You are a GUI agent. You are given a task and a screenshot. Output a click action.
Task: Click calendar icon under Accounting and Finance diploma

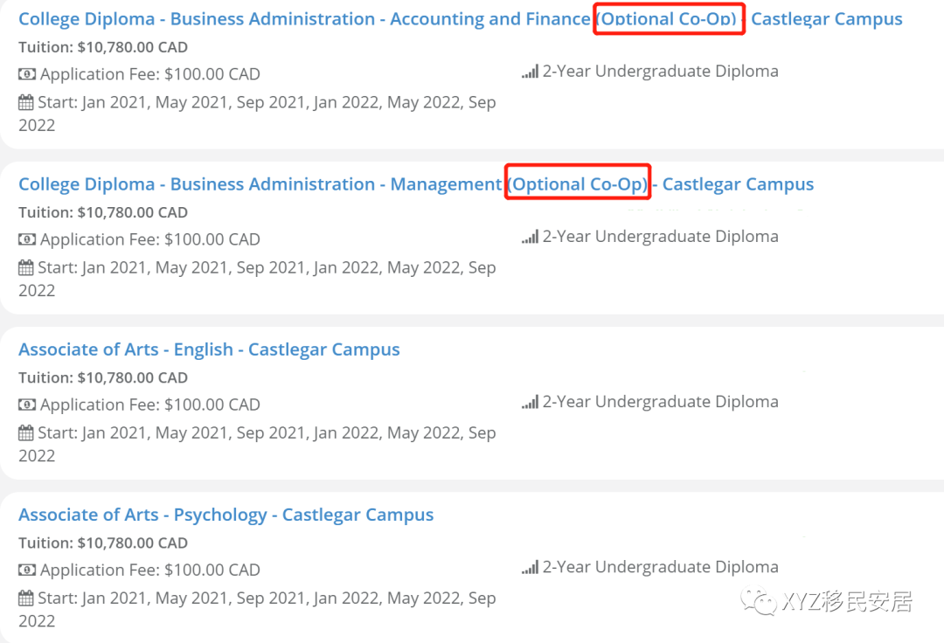[x=26, y=102]
